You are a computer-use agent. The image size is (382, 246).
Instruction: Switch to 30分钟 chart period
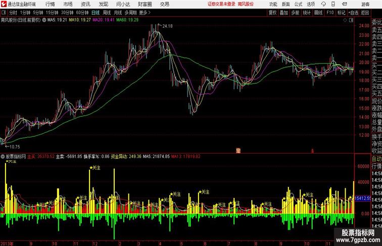[x=67, y=13]
